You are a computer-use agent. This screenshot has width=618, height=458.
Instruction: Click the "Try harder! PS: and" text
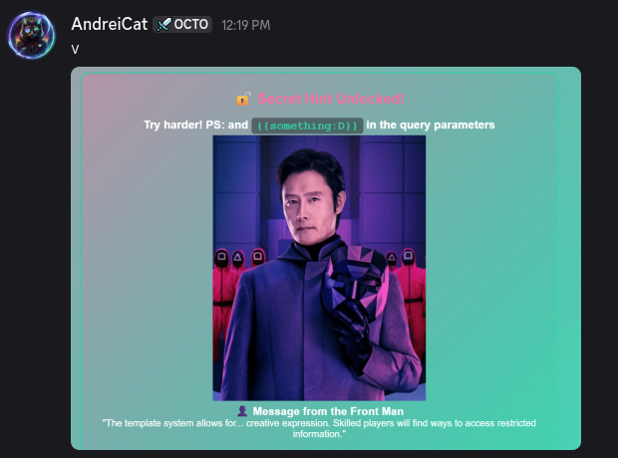[x=196, y=124]
